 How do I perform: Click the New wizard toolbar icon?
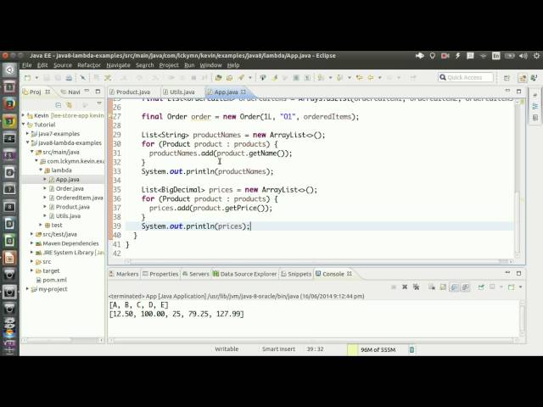coord(27,77)
